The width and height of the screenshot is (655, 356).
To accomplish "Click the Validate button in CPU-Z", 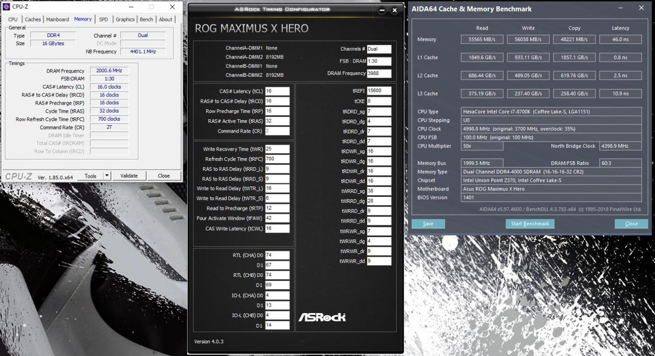I will pyautogui.click(x=129, y=175).
